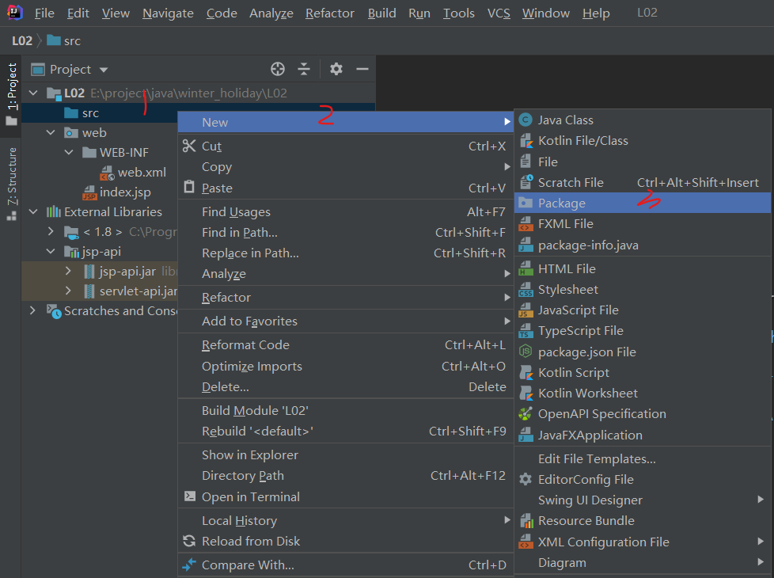Collapse the WEB-INF folder node
774x578 pixels.
click(x=69, y=152)
